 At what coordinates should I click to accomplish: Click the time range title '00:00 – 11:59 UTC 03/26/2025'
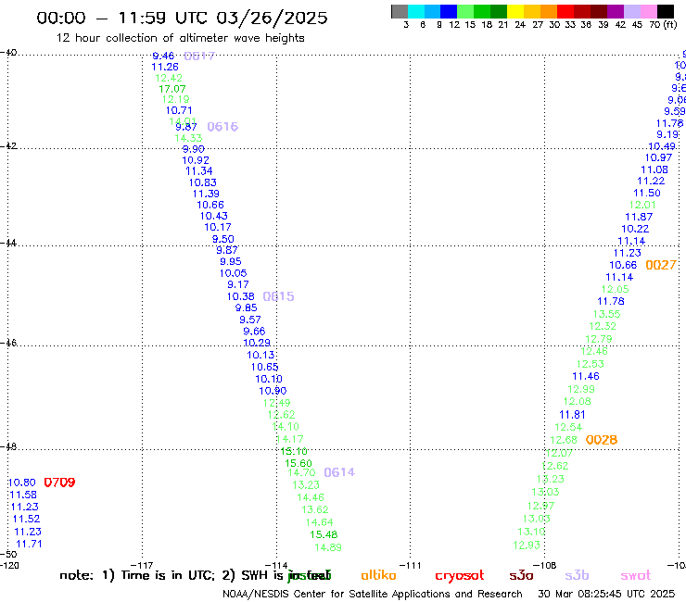(x=182, y=18)
